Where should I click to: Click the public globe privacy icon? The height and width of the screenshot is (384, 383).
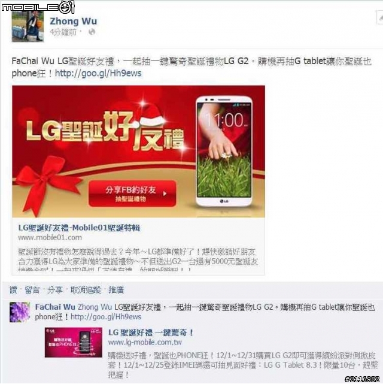pyautogui.click(x=92, y=32)
